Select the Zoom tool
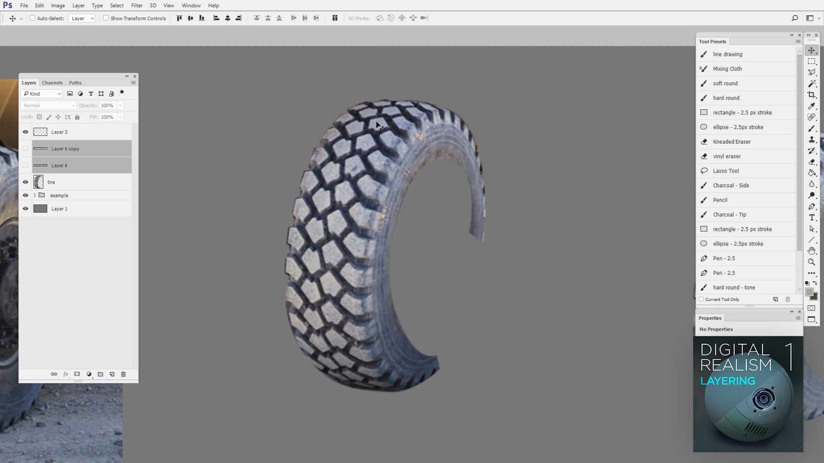824x463 pixels. click(811, 262)
